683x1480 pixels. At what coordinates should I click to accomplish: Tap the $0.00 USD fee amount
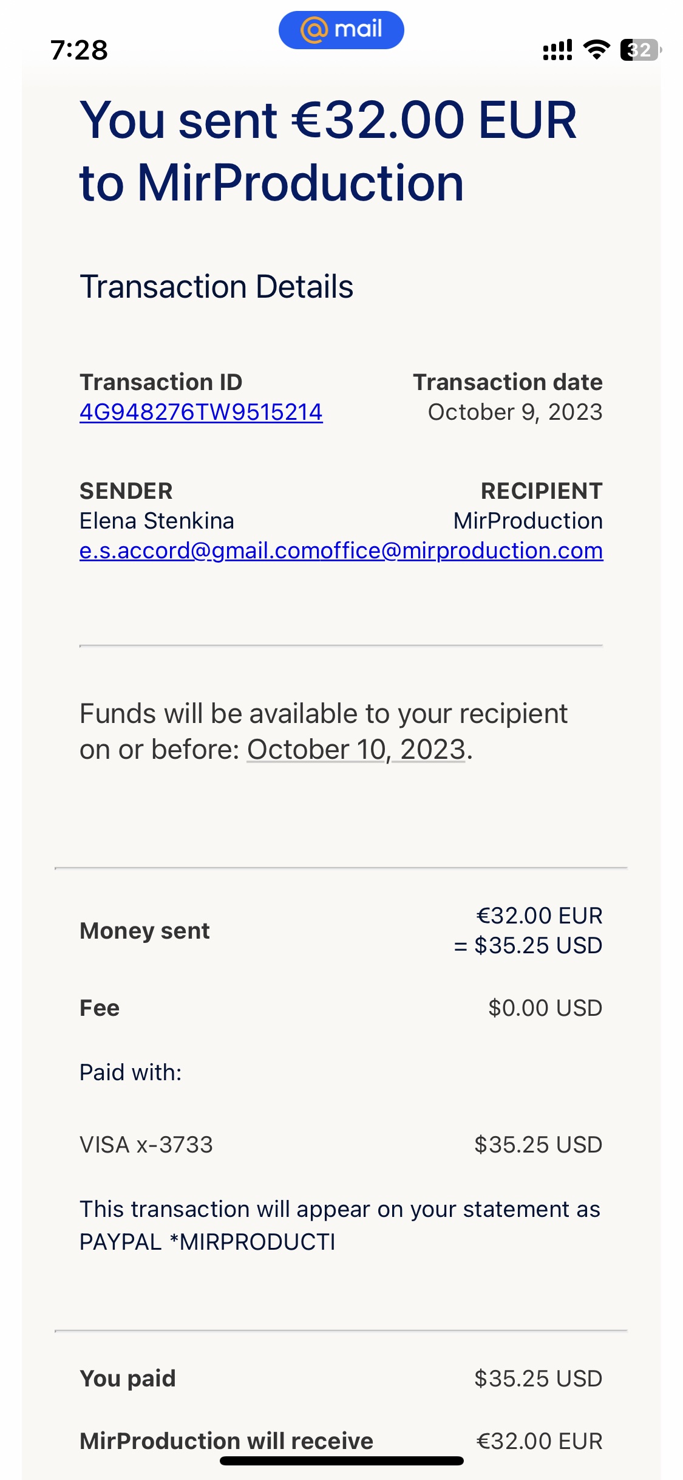tap(545, 1008)
